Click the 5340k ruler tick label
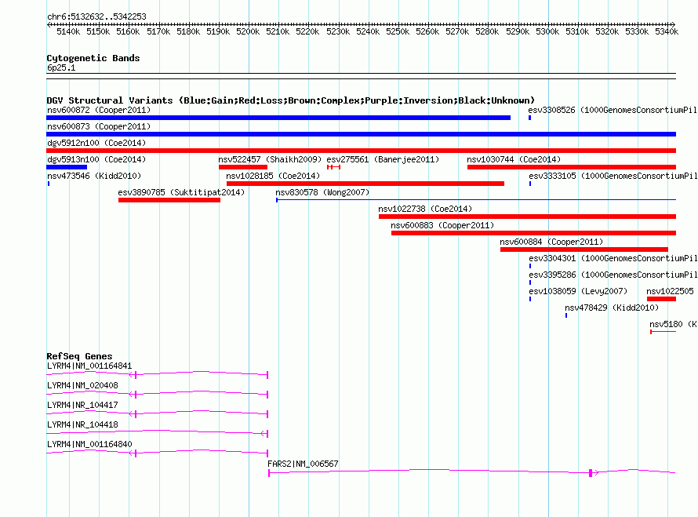Screen dimensions: 698x517 667,31
